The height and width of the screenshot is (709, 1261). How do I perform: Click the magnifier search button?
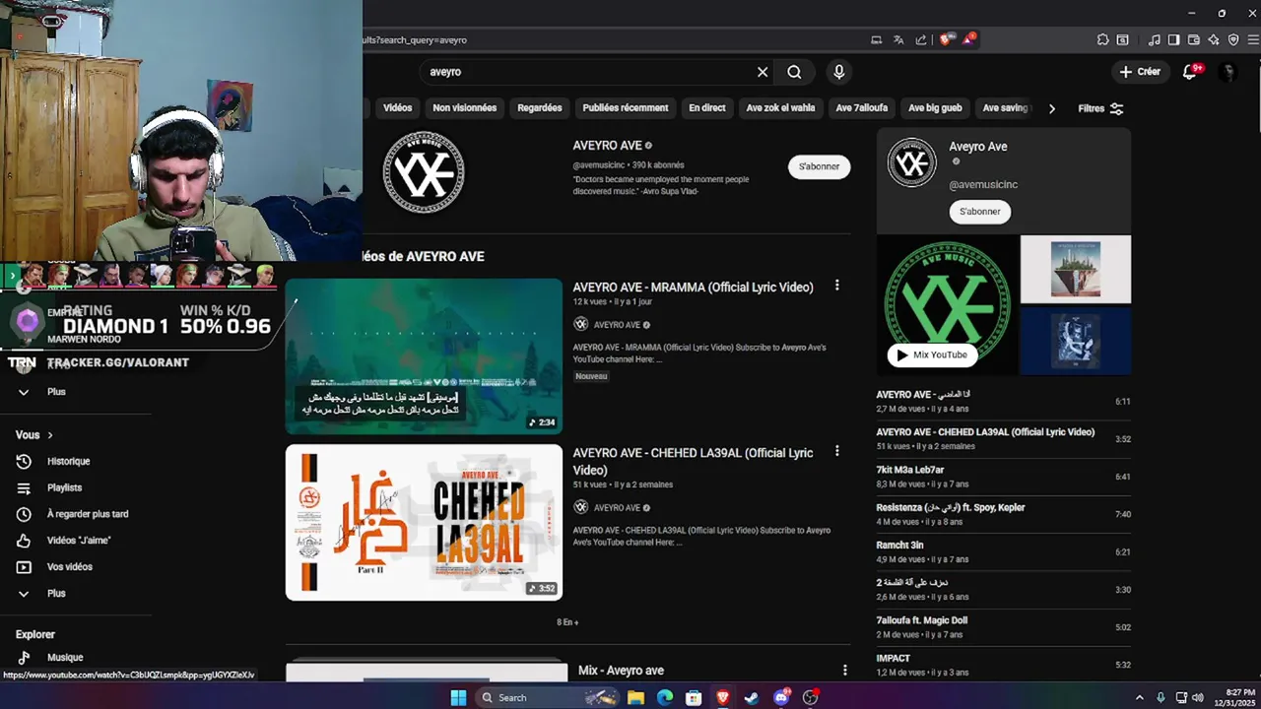pos(794,72)
